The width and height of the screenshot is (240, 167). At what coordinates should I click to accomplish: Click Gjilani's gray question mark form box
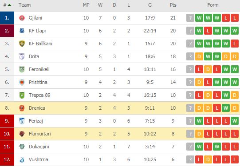tap(190, 18)
